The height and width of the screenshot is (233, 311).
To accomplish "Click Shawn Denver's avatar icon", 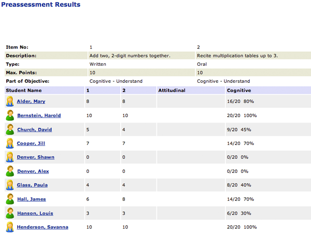I will [x=10, y=157].
